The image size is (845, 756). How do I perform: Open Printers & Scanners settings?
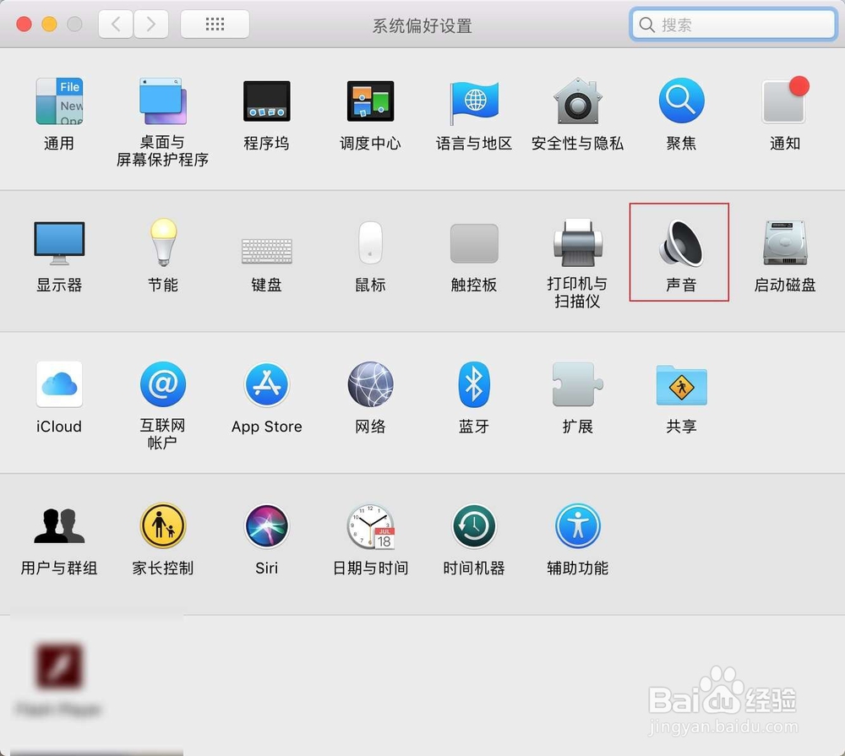pos(576,243)
